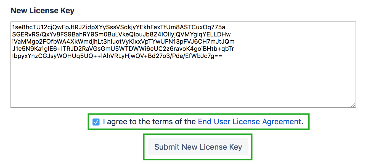Place cursor at start of line J1e5N9Ka
This screenshot has height=164, width=376.
(x=12, y=49)
